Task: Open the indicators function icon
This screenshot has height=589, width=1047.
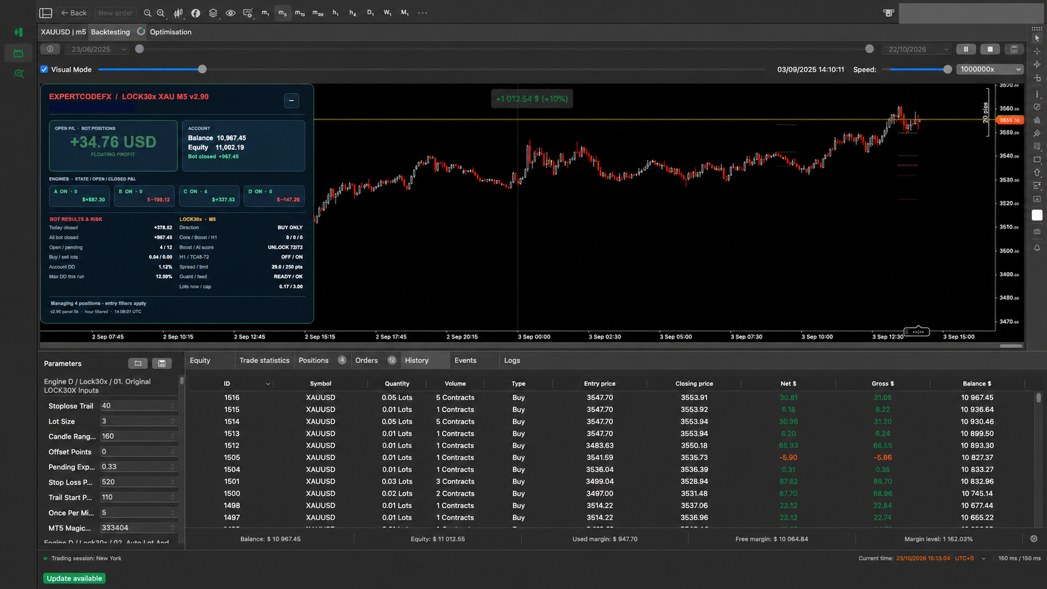Action: pos(195,13)
